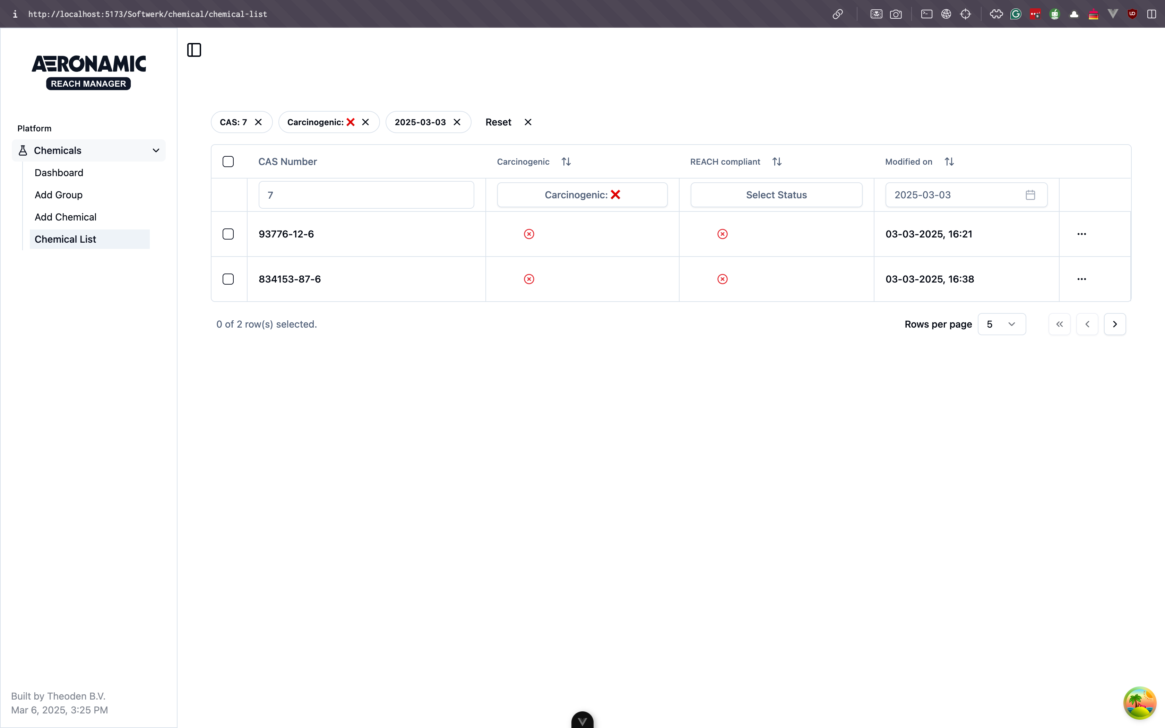1165x728 pixels.
Task: Open the Rows per page dropdown
Action: click(1001, 324)
